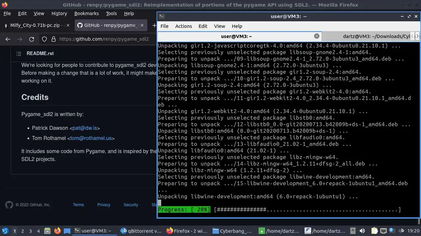Click the pat@dw.is email link

85,128
